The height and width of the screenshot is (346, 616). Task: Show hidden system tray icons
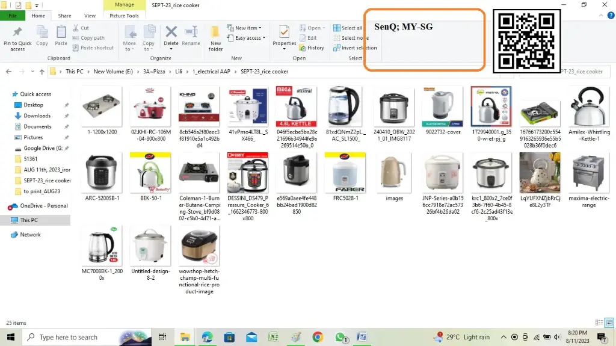point(504,337)
